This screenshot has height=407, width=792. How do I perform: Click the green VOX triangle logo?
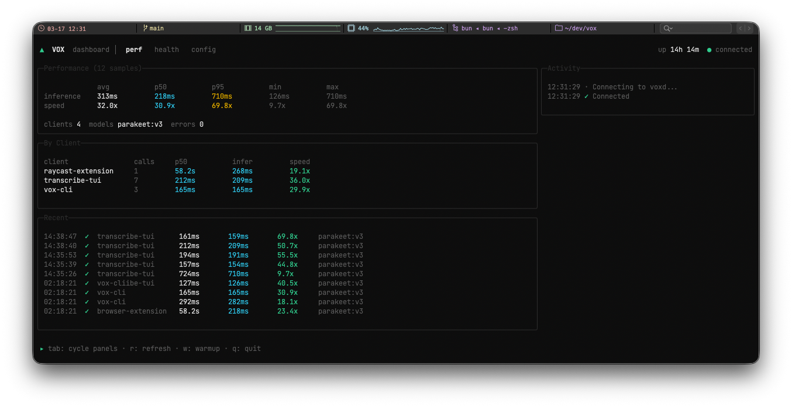pyautogui.click(x=42, y=50)
